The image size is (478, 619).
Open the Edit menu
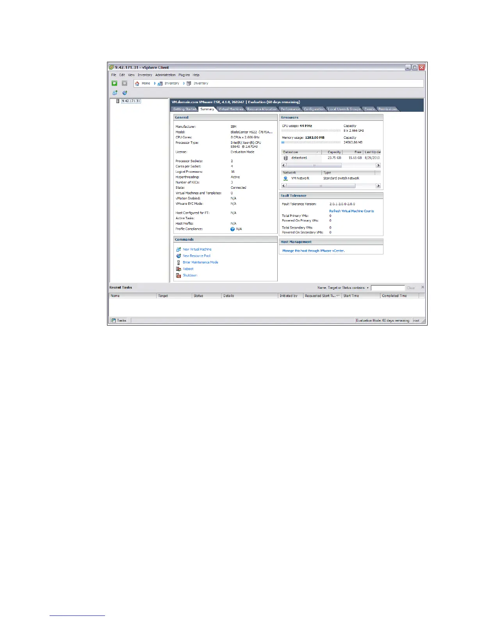click(122, 75)
